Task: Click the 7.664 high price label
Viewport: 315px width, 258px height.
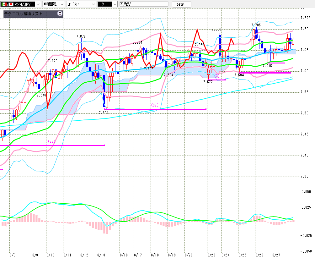Action: pos(138,42)
